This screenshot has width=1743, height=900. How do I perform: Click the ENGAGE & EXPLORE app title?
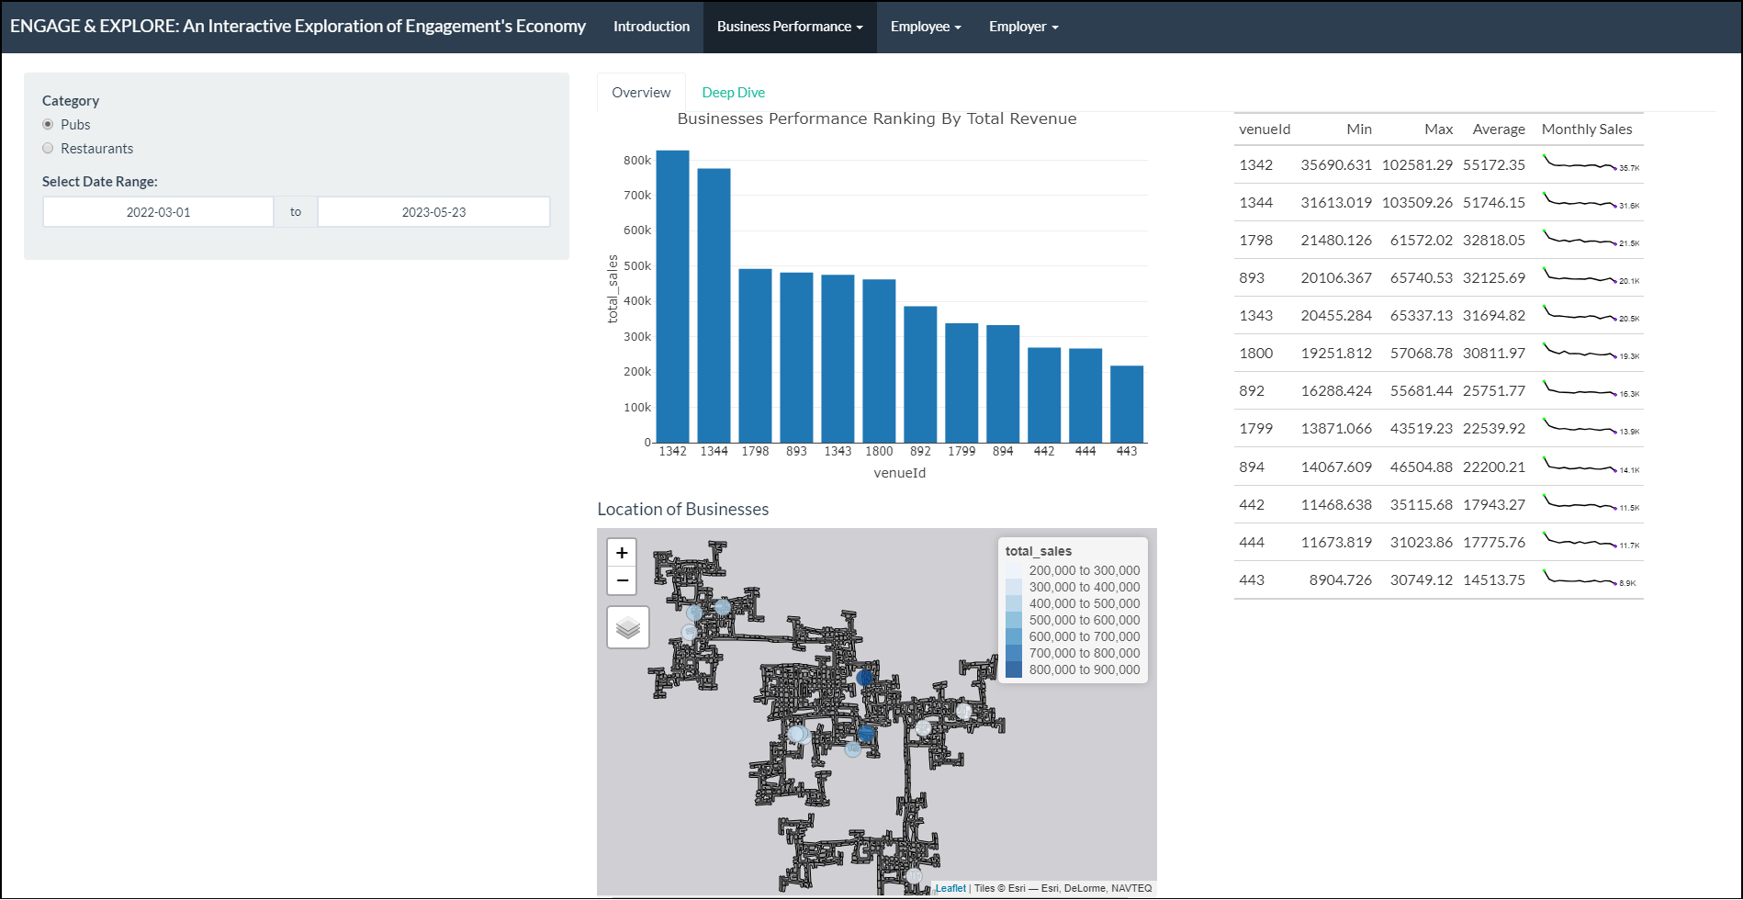(x=298, y=27)
